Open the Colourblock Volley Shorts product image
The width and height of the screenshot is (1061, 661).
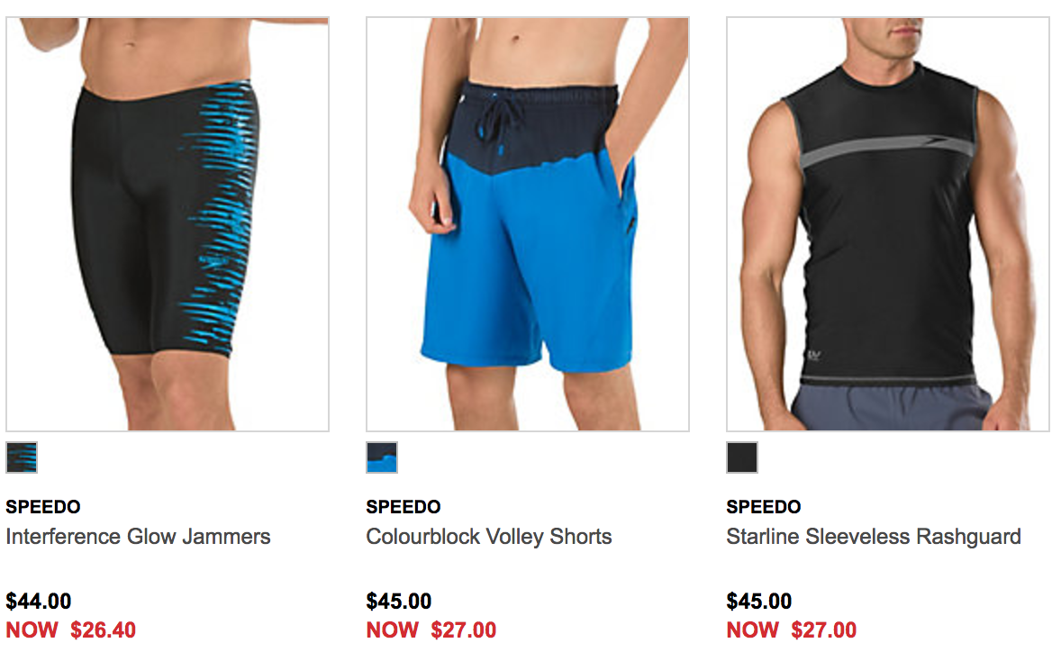(x=528, y=224)
